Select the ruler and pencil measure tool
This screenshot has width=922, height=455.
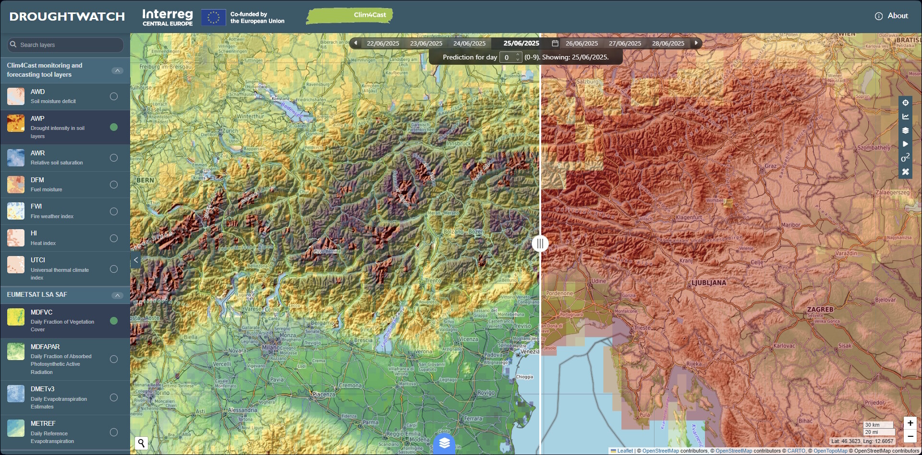click(x=905, y=172)
